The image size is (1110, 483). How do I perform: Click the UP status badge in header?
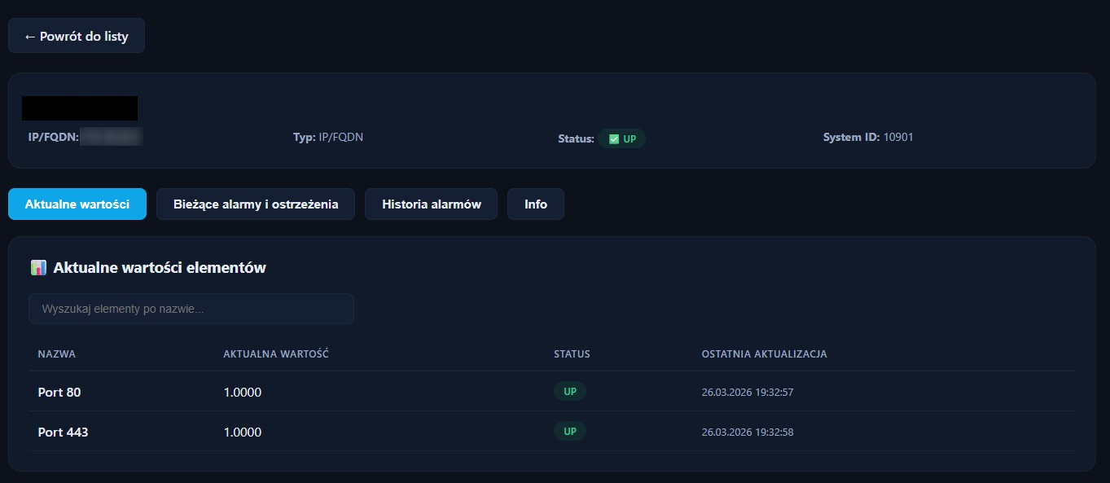point(621,138)
